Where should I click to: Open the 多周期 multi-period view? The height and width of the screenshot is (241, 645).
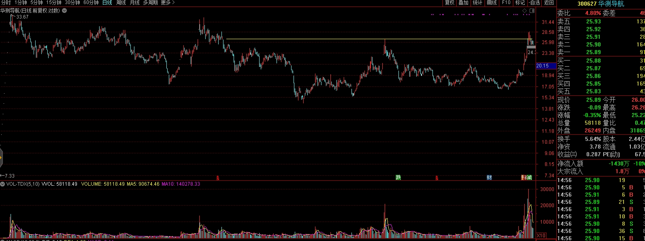tap(150, 3)
